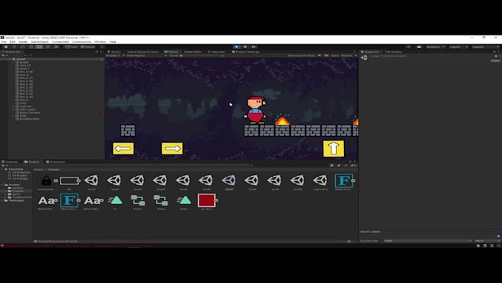This screenshot has width=502, height=283.
Task: Open the Layers dropdown
Action: (x=458, y=47)
